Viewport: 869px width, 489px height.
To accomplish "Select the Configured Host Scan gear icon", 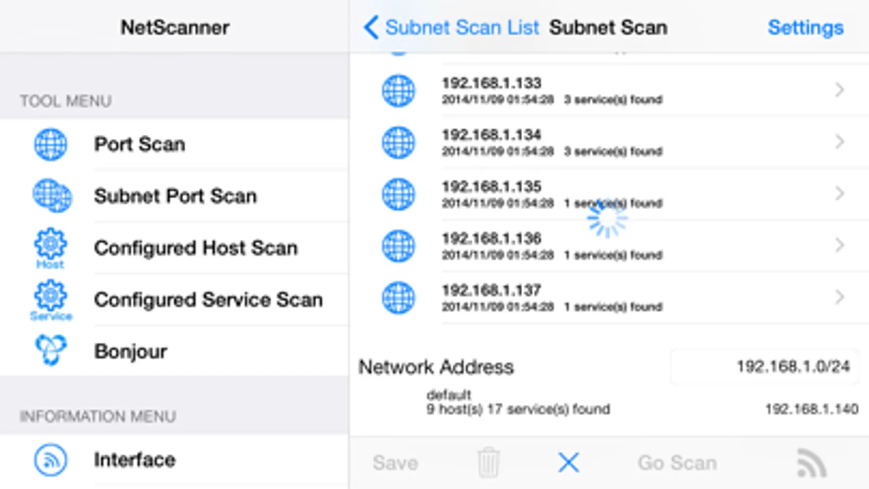I will tap(51, 248).
